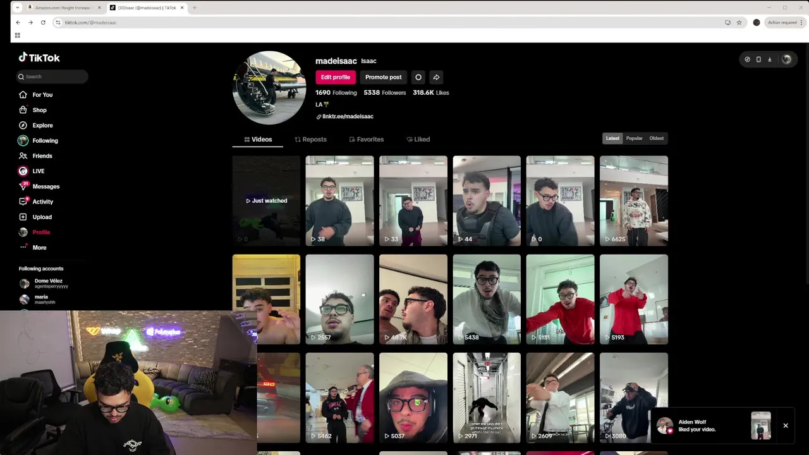
Task: Close the Amazon.com browser tab
Action: click(99, 8)
